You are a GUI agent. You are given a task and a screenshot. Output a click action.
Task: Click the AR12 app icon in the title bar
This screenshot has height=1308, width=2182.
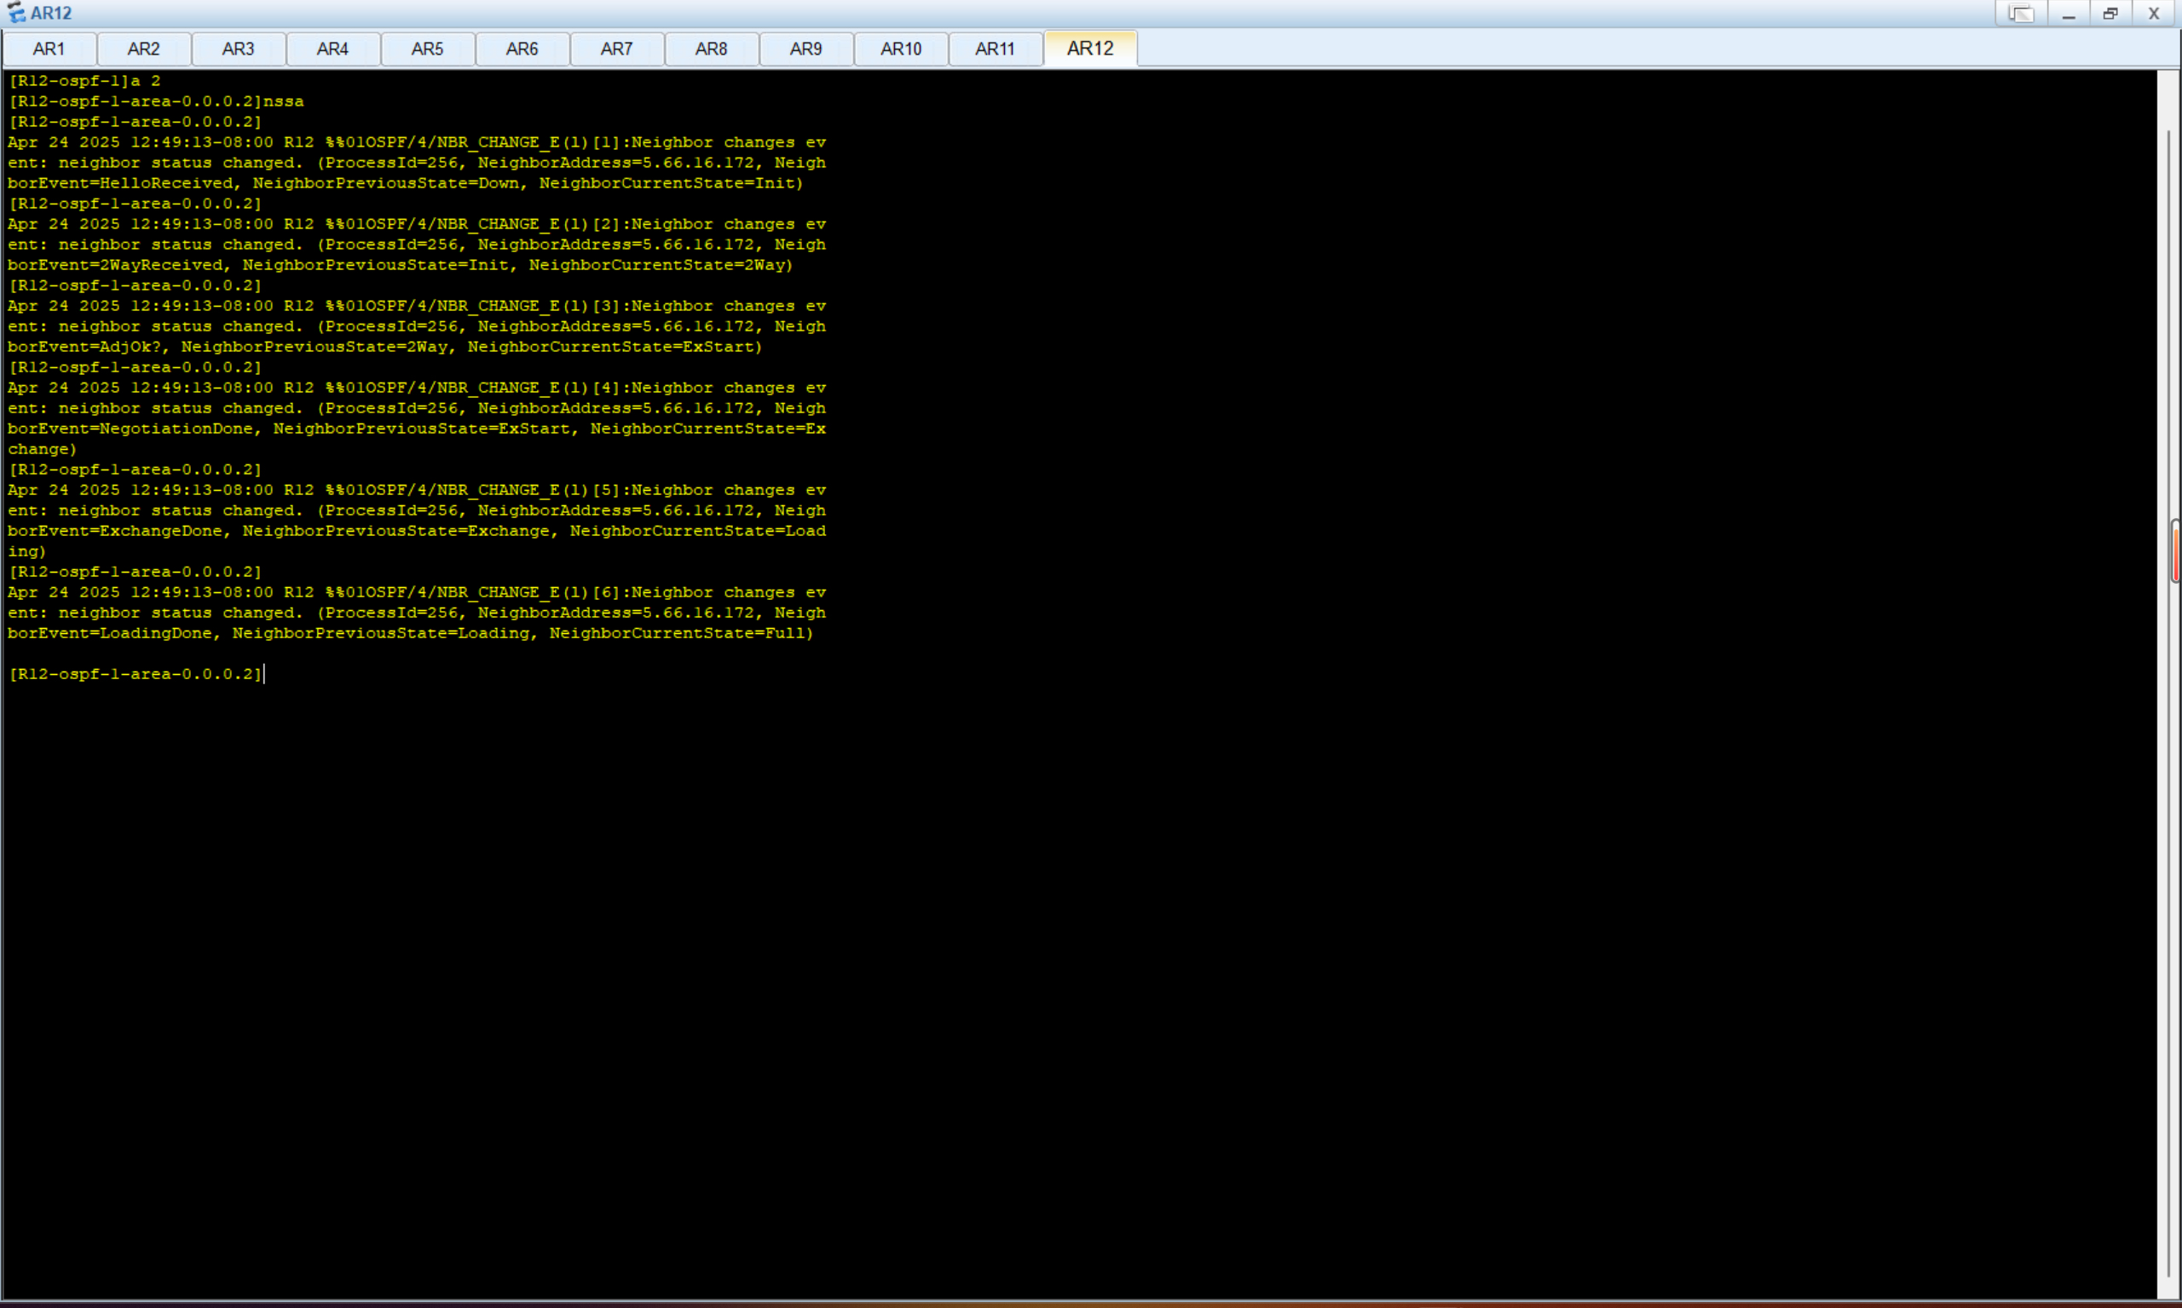[x=15, y=14]
